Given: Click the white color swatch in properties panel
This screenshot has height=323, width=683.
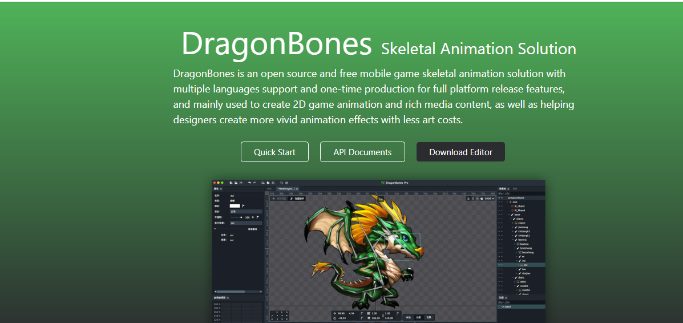Looking at the screenshot, I should 235,206.
